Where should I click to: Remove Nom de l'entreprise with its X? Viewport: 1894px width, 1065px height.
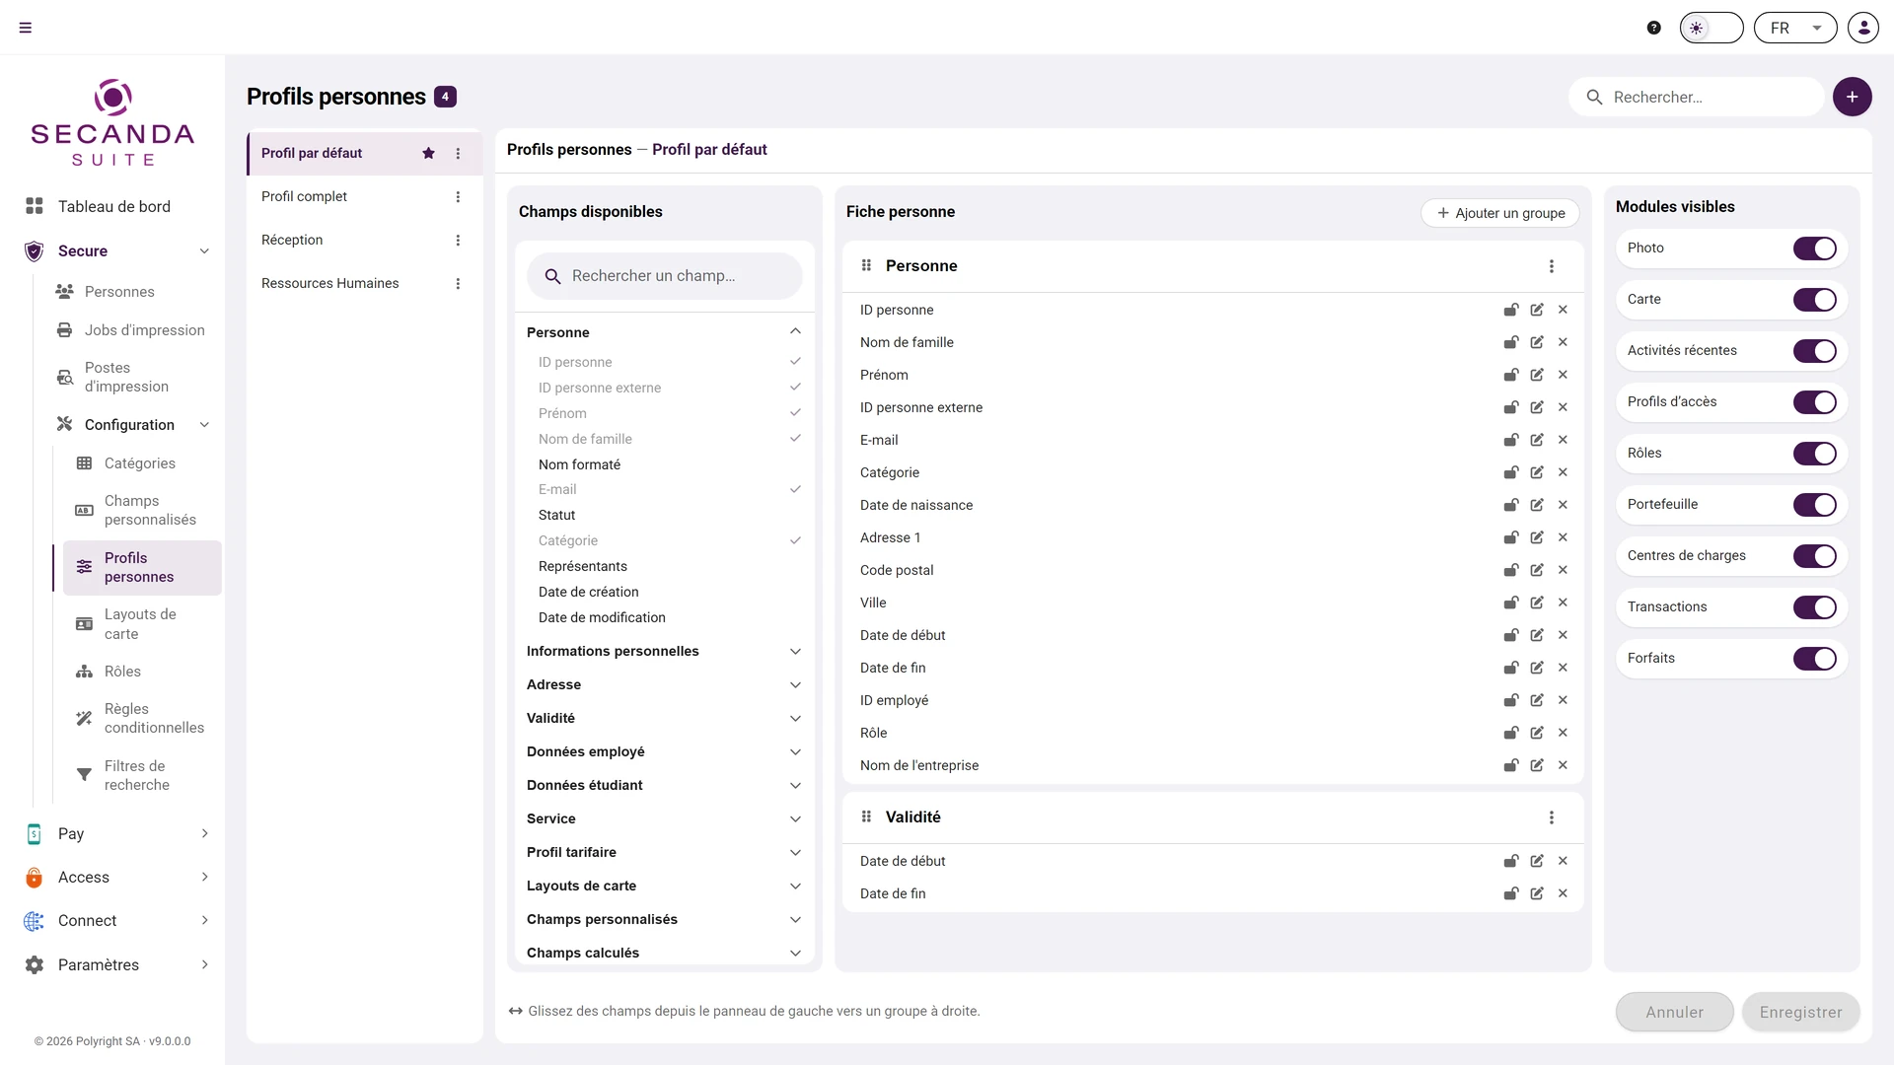pyautogui.click(x=1563, y=765)
